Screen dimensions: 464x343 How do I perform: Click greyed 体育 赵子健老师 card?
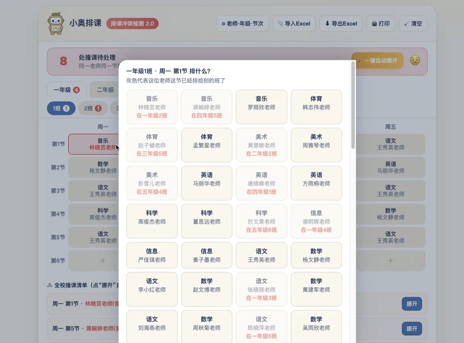pyautogui.click(x=152, y=145)
